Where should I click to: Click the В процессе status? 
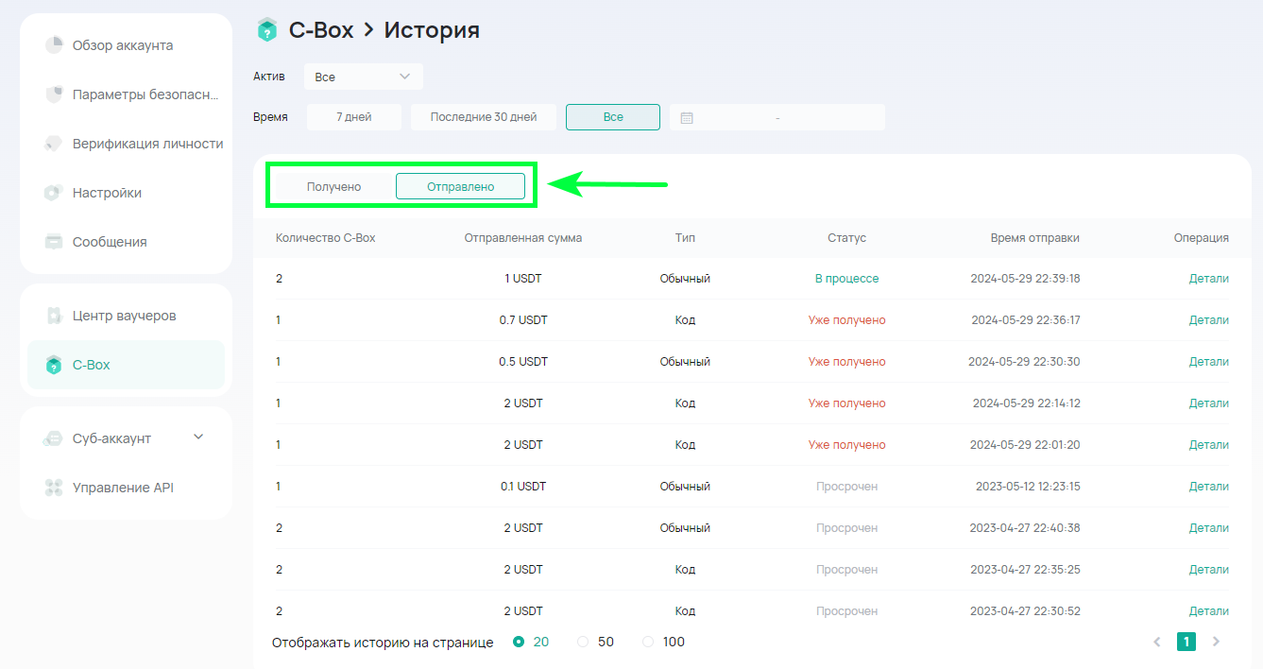846,279
